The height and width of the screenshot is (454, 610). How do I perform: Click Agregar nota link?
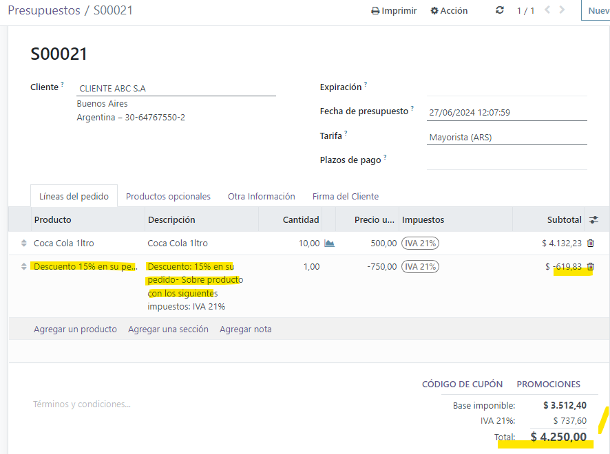tap(246, 329)
